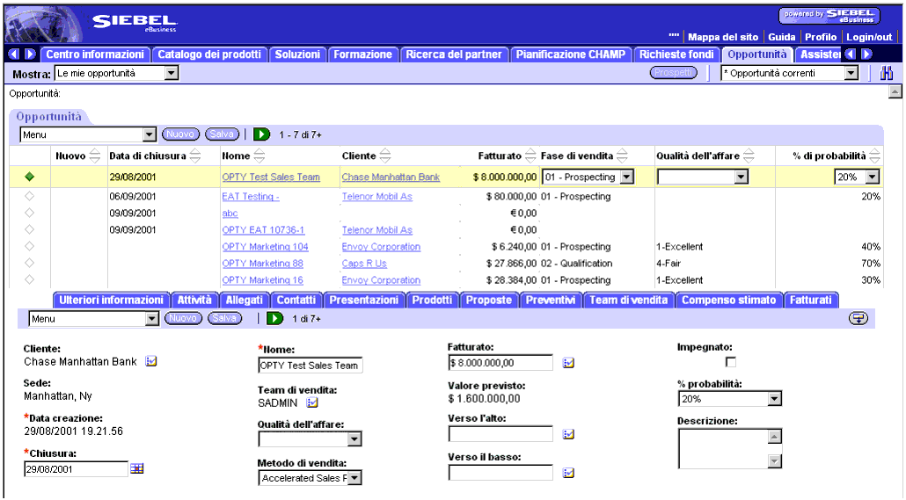Sort by the Fatturato column sort icon

tap(530, 156)
